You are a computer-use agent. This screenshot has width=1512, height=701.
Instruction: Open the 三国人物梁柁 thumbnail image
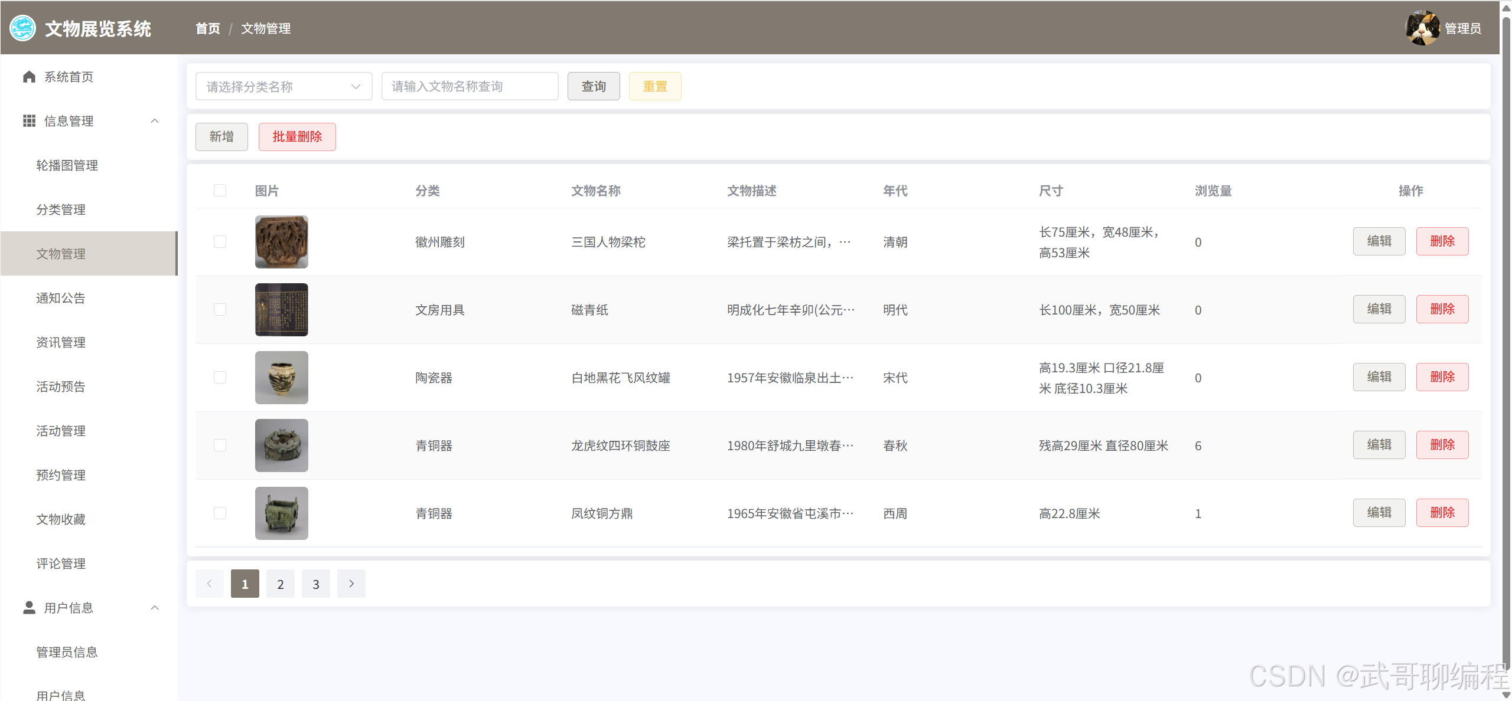pos(282,242)
